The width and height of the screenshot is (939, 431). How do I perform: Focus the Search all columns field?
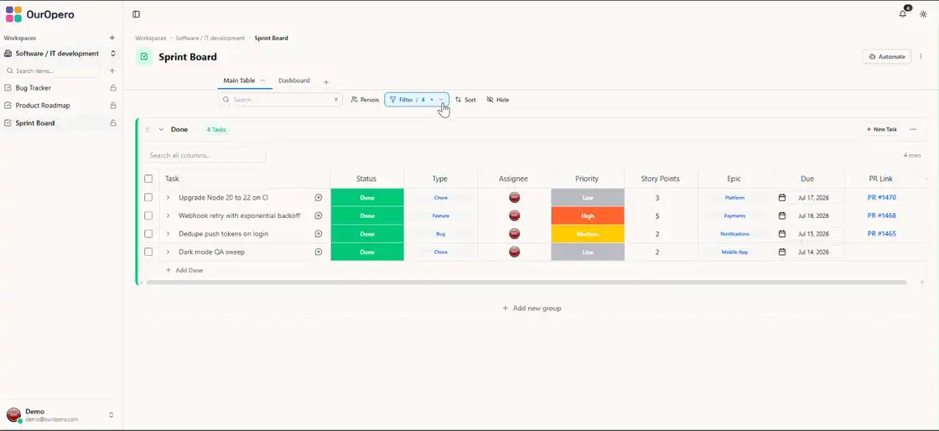[205, 156]
